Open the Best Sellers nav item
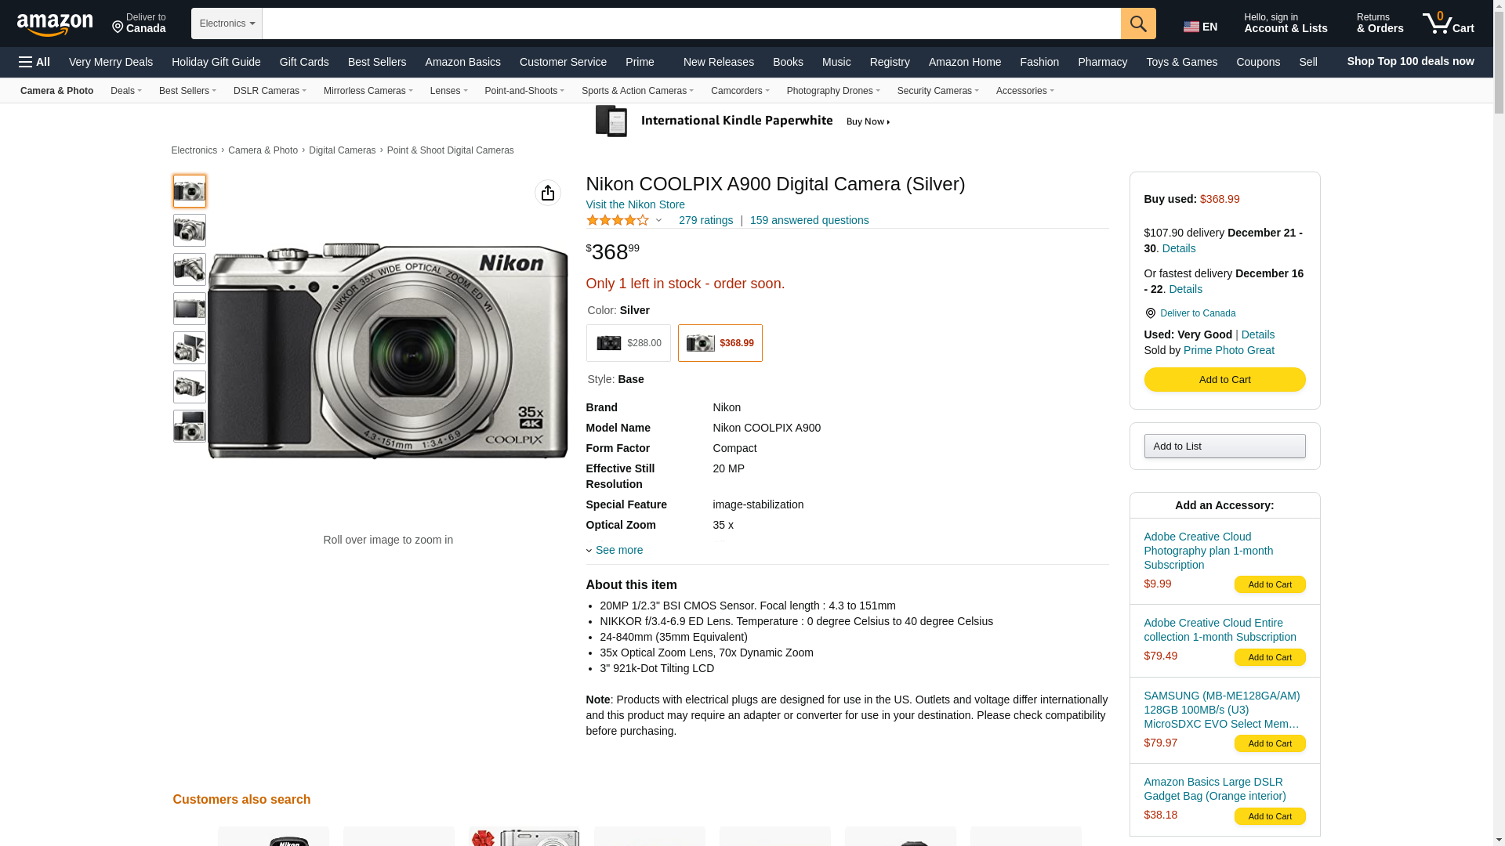Viewport: 1505px width, 846px height. pos(376,62)
